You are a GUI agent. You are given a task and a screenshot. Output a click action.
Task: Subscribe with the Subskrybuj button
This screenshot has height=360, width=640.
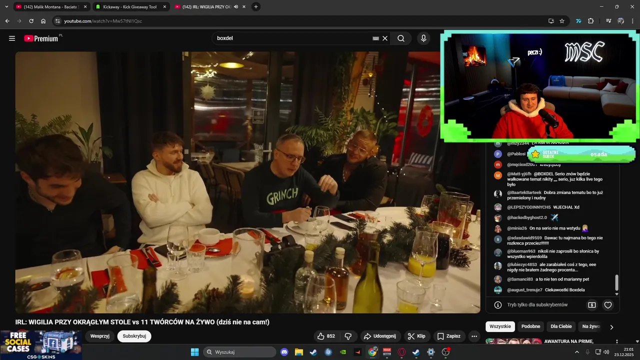click(x=134, y=336)
